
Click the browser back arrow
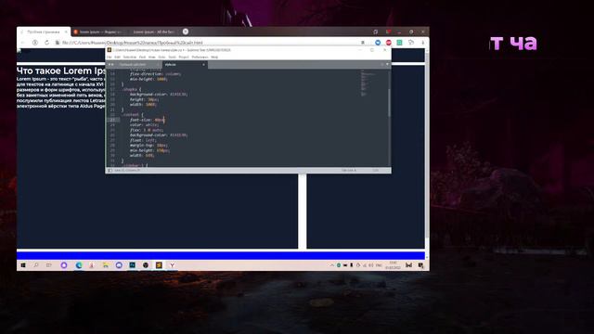(22, 43)
